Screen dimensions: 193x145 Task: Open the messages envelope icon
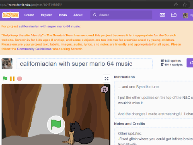pyautogui.click(x=162, y=15)
